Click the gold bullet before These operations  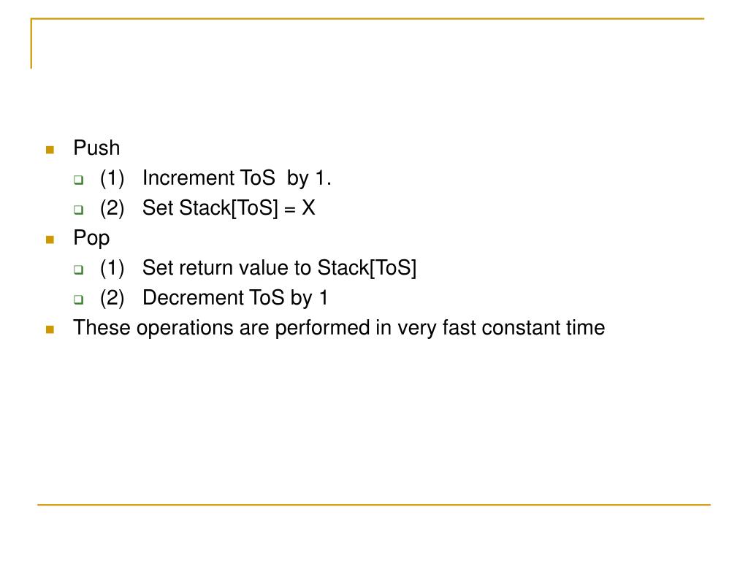50,329
